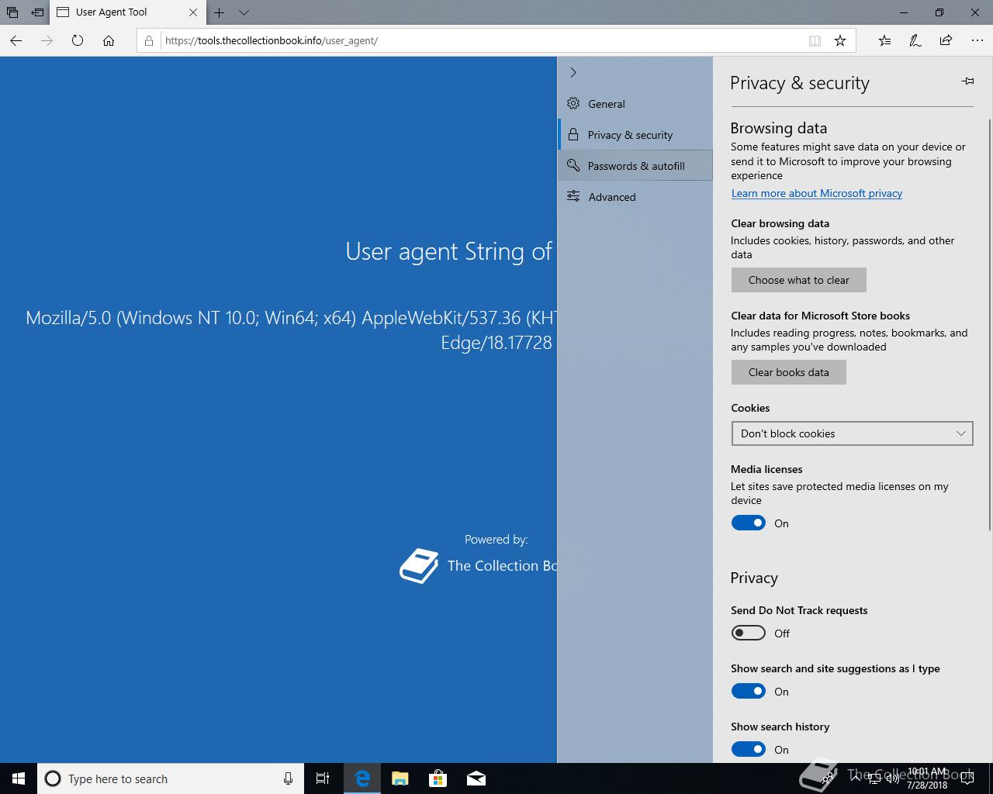Go back with the back arrow
Viewport: 993px width, 794px height.
(x=16, y=40)
